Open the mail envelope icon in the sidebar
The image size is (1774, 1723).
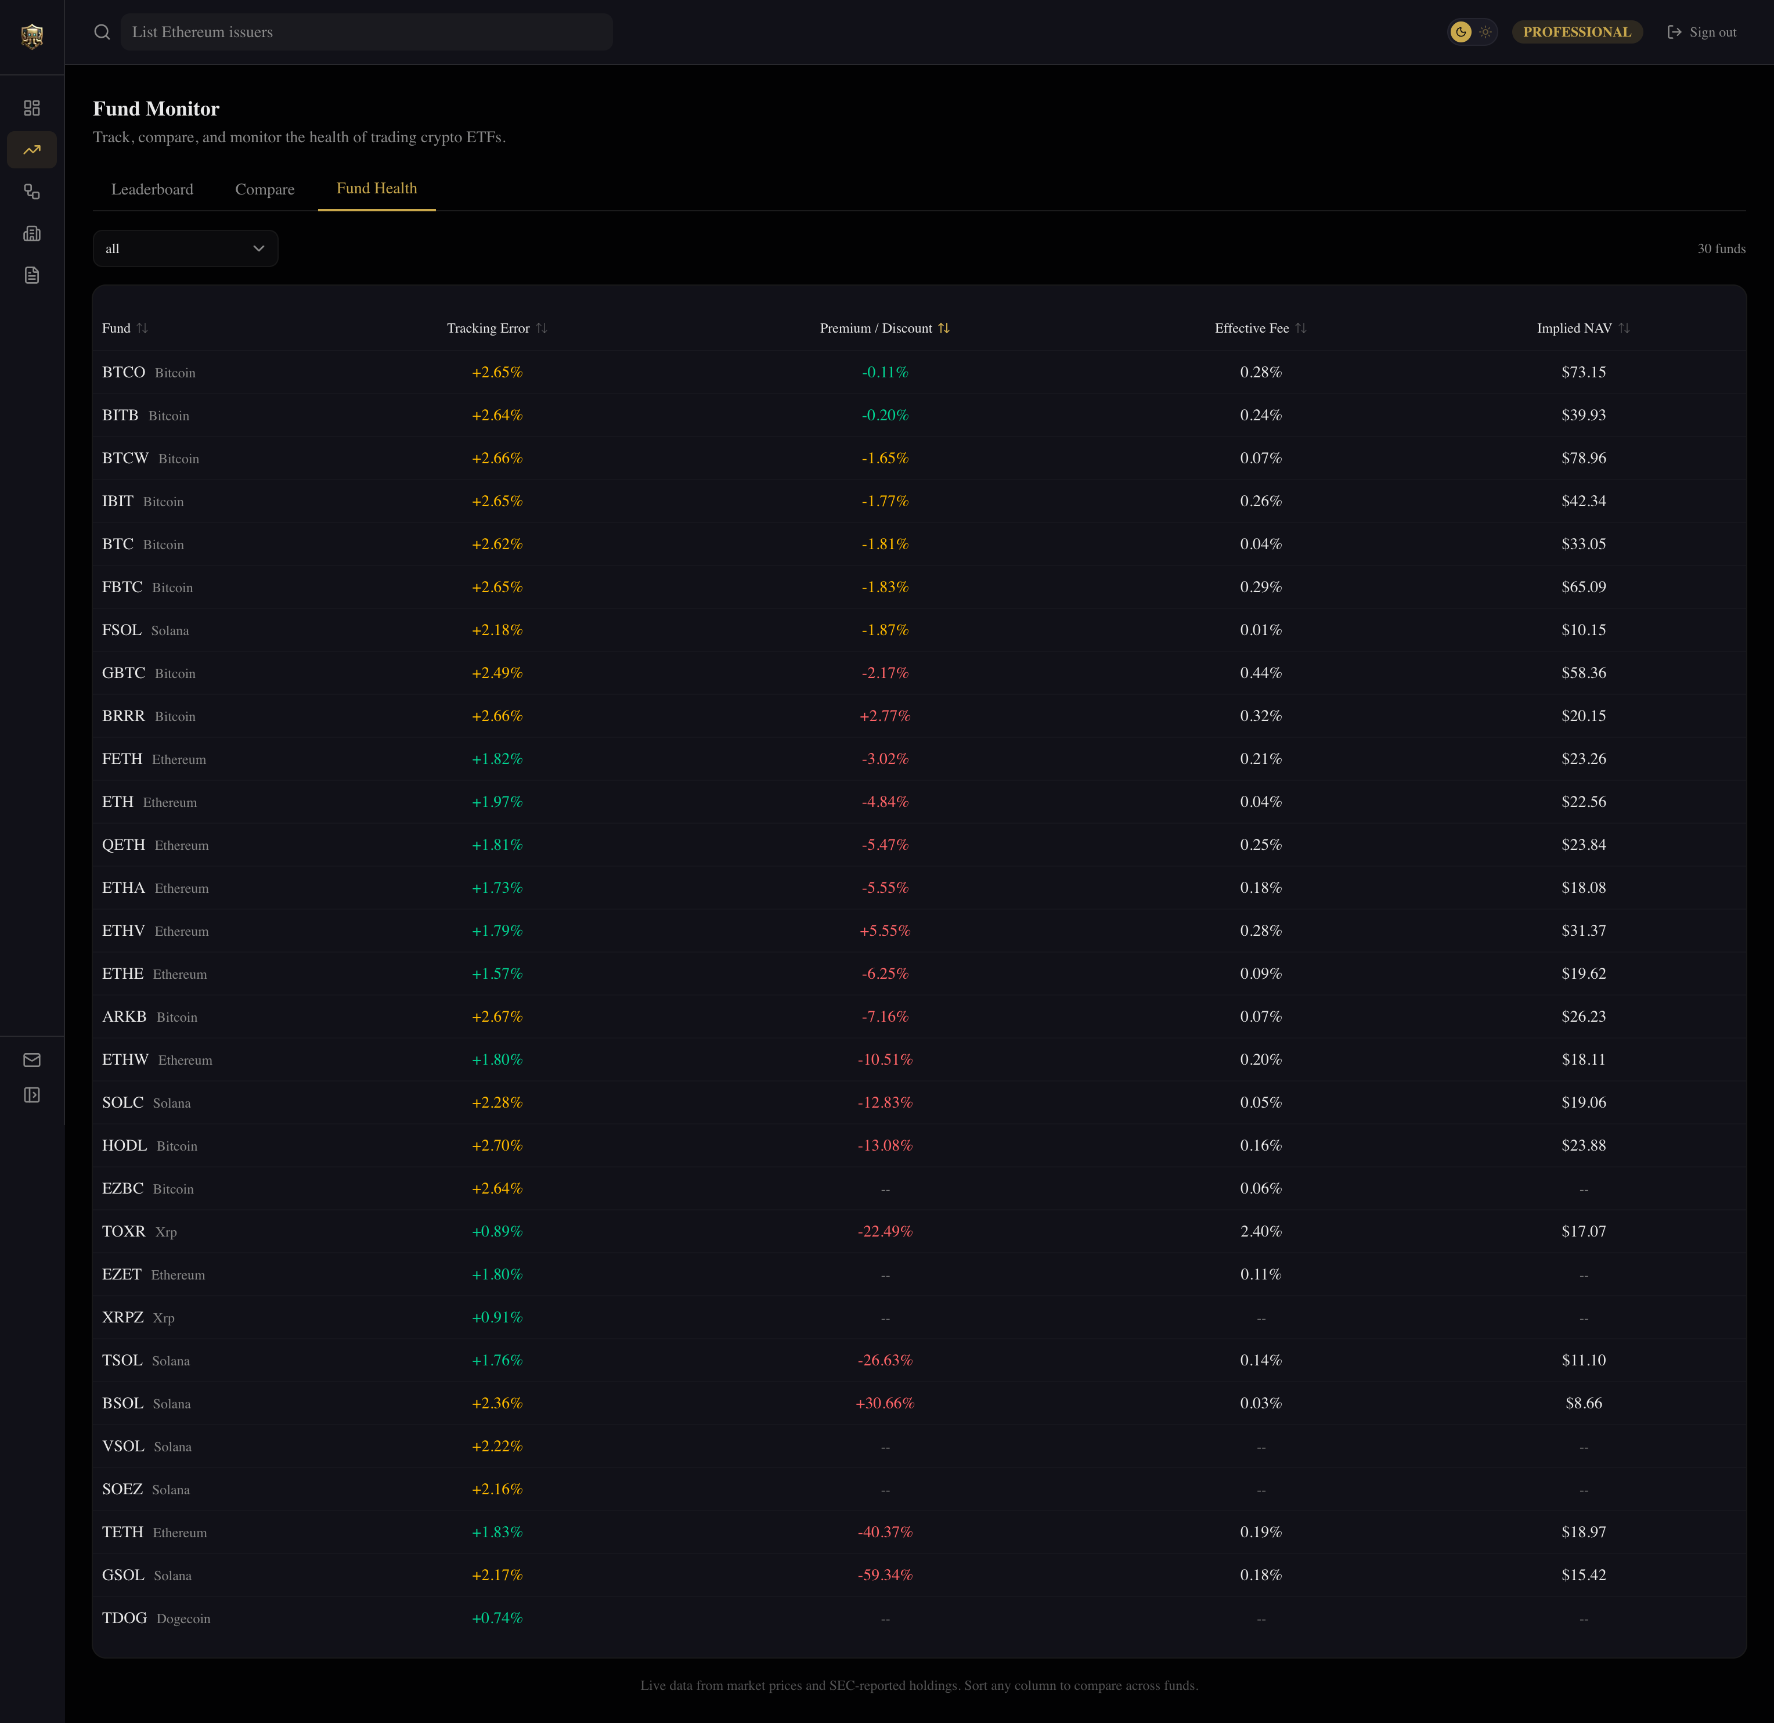[x=32, y=1059]
